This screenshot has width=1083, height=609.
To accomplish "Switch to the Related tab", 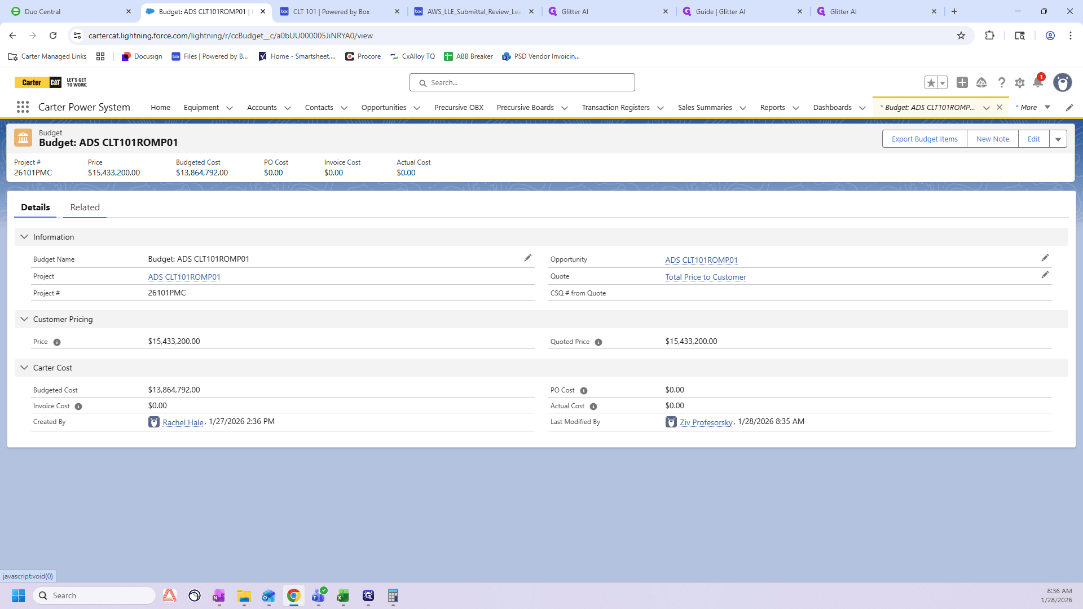I will coord(85,208).
